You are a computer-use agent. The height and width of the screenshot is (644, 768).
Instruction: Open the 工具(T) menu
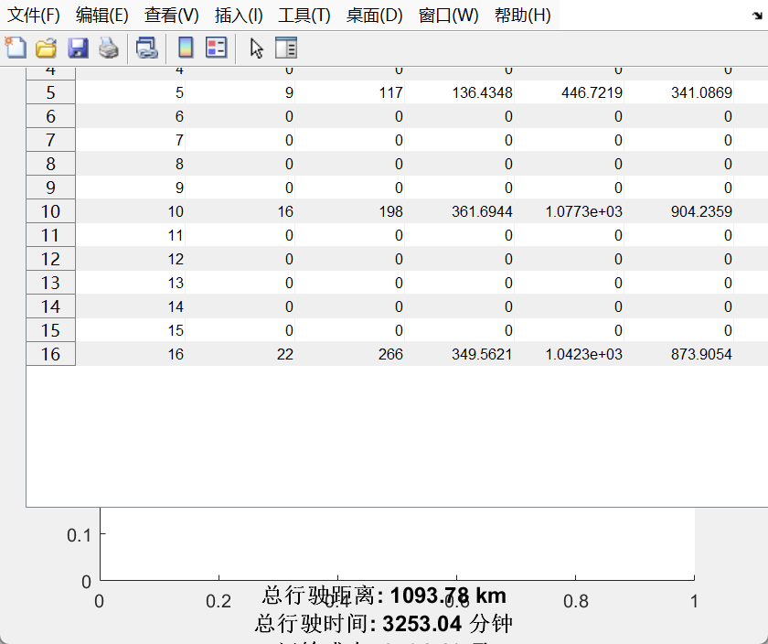[304, 16]
